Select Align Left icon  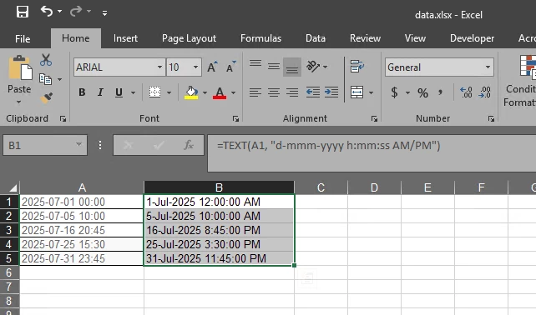click(x=255, y=92)
